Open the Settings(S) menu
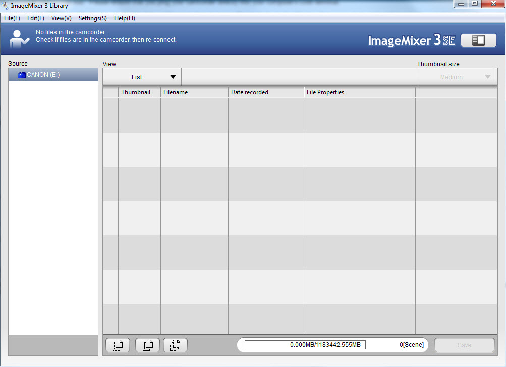This screenshot has width=506, height=367. [x=92, y=18]
